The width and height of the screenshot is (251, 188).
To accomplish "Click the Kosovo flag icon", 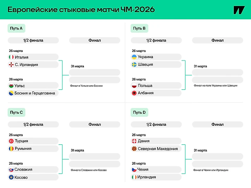I will pos(11,177).
